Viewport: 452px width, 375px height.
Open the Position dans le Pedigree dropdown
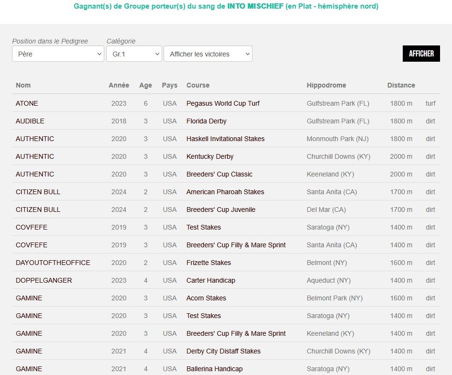click(58, 54)
